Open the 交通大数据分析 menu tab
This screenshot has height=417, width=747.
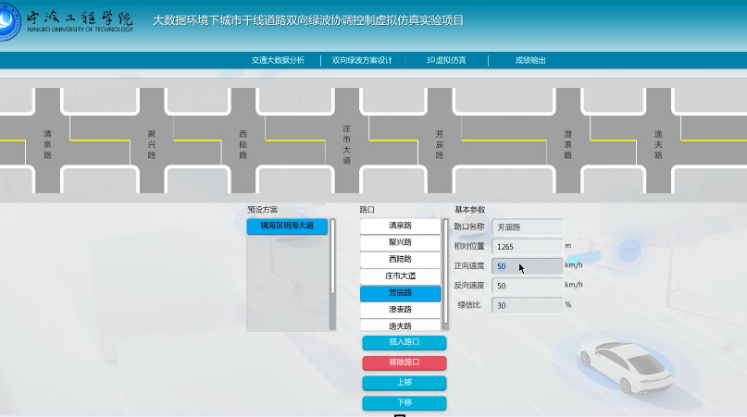click(277, 60)
